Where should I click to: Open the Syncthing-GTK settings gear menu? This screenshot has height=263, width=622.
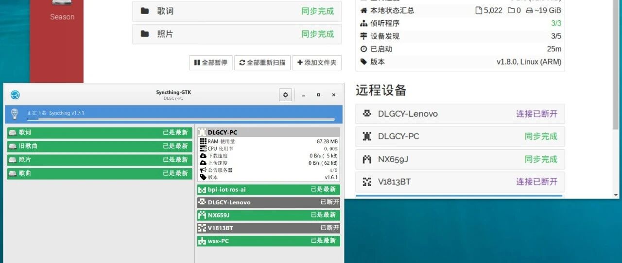(286, 95)
